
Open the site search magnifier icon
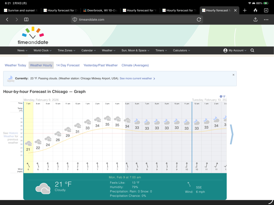252,50
